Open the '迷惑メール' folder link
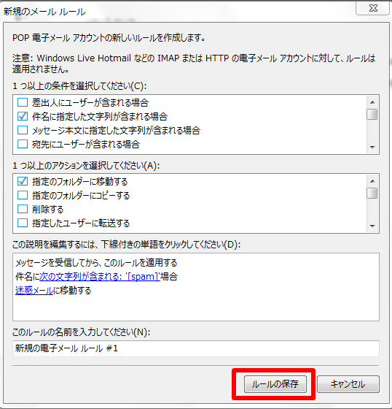 34,291
